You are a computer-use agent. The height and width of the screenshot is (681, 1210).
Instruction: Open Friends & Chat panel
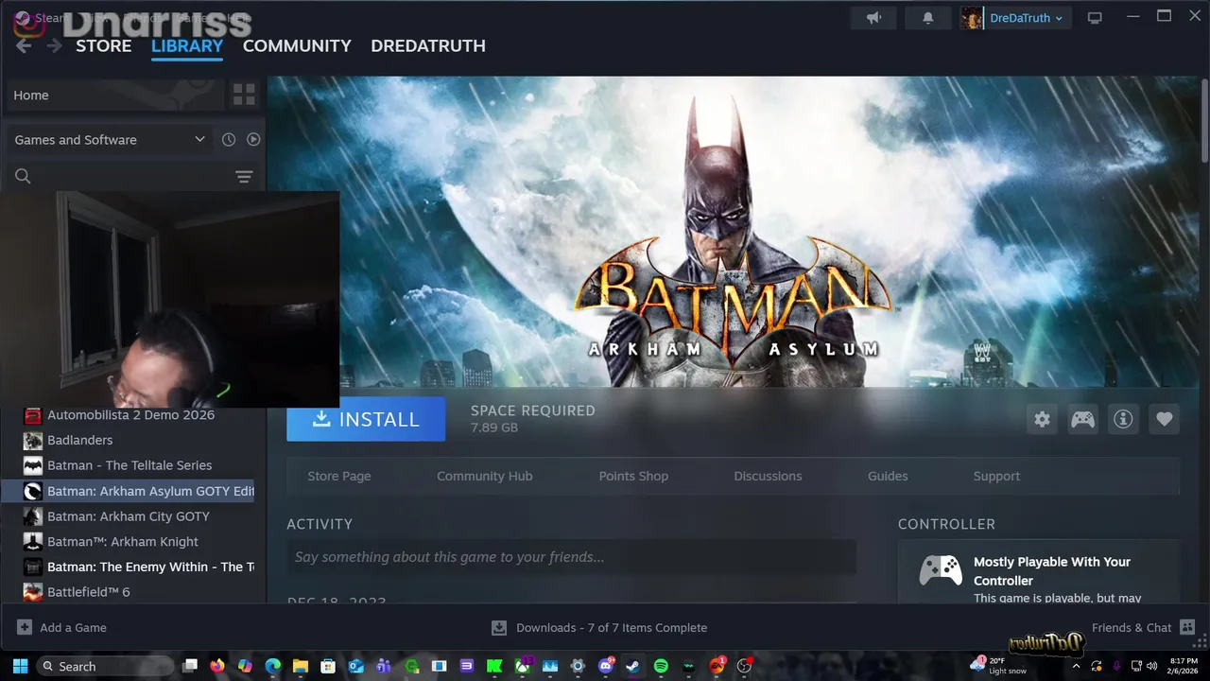[x=1143, y=627]
